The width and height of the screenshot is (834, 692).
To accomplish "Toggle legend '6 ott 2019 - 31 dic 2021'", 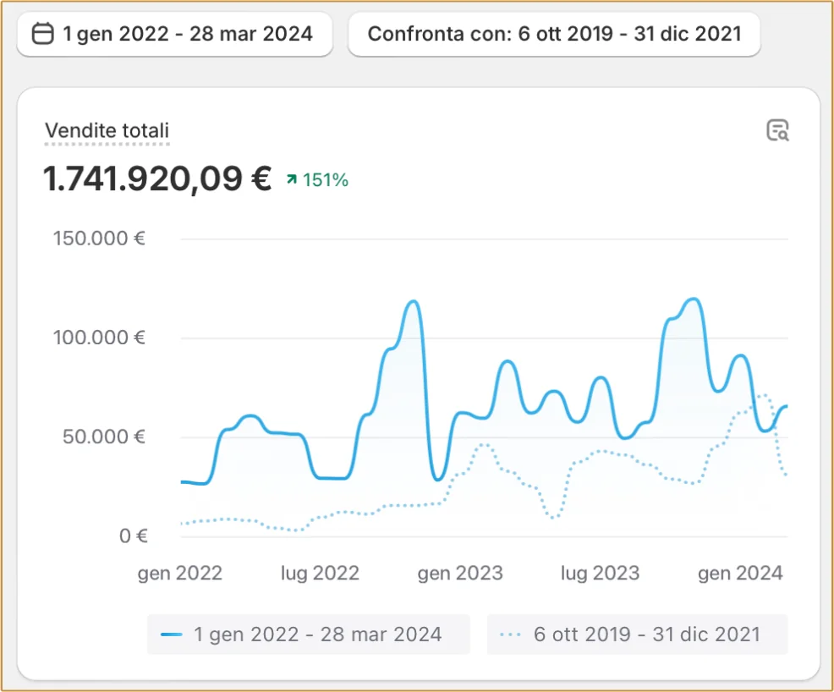I will pyautogui.click(x=637, y=634).
